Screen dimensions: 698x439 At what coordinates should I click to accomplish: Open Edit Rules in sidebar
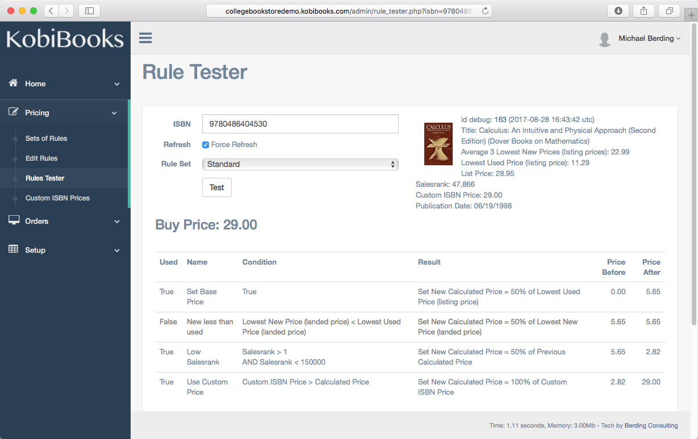tap(41, 158)
